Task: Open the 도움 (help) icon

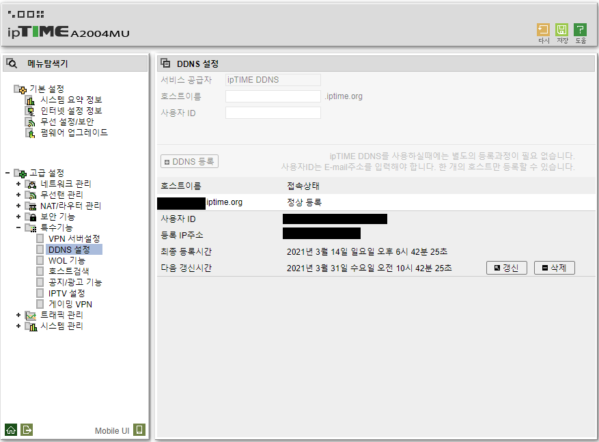Action: (x=581, y=30)
